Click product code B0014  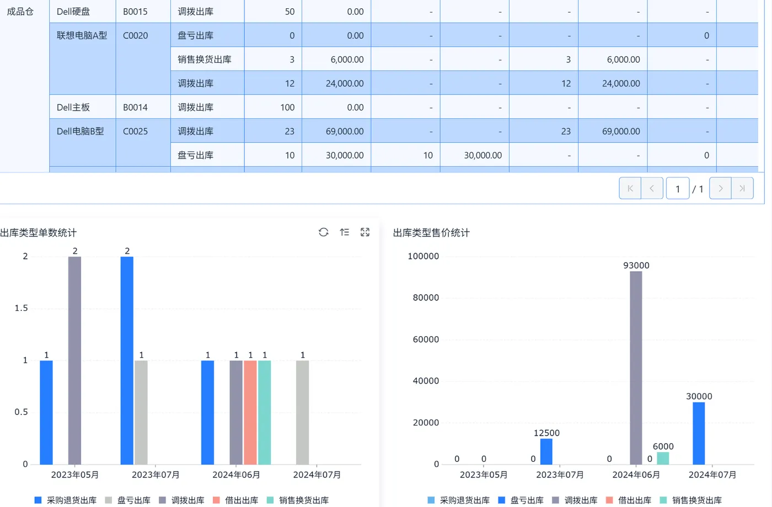pyautogui.click(x=135, y=107)
